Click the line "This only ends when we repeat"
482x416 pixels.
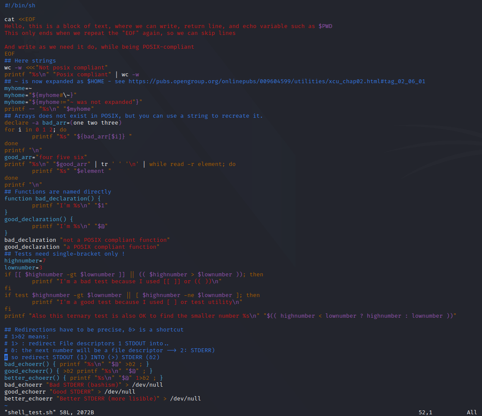(120, 33)
